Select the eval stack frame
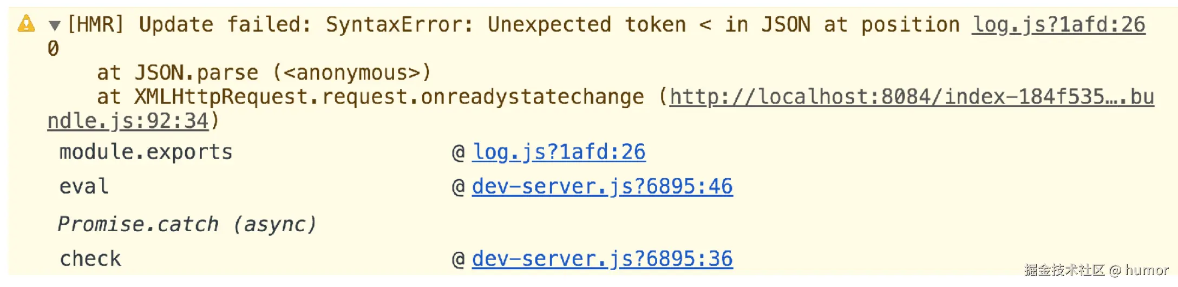This screenshot has height=287, width=1178. click(84, 187)
